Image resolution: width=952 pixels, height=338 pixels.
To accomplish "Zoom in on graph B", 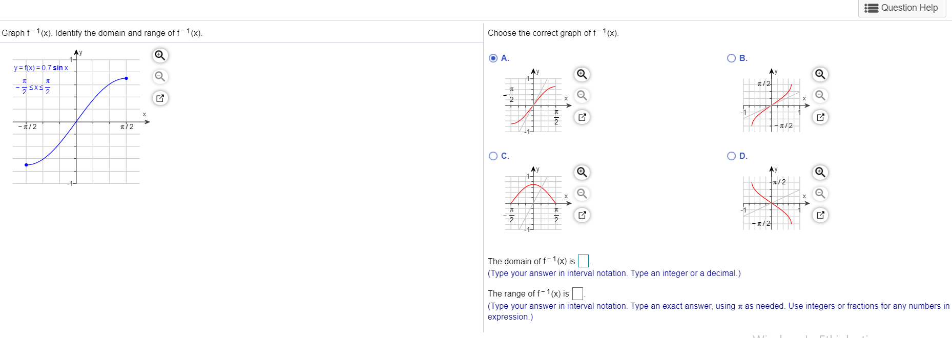I will pyautogui.click(x=820, y=74).
